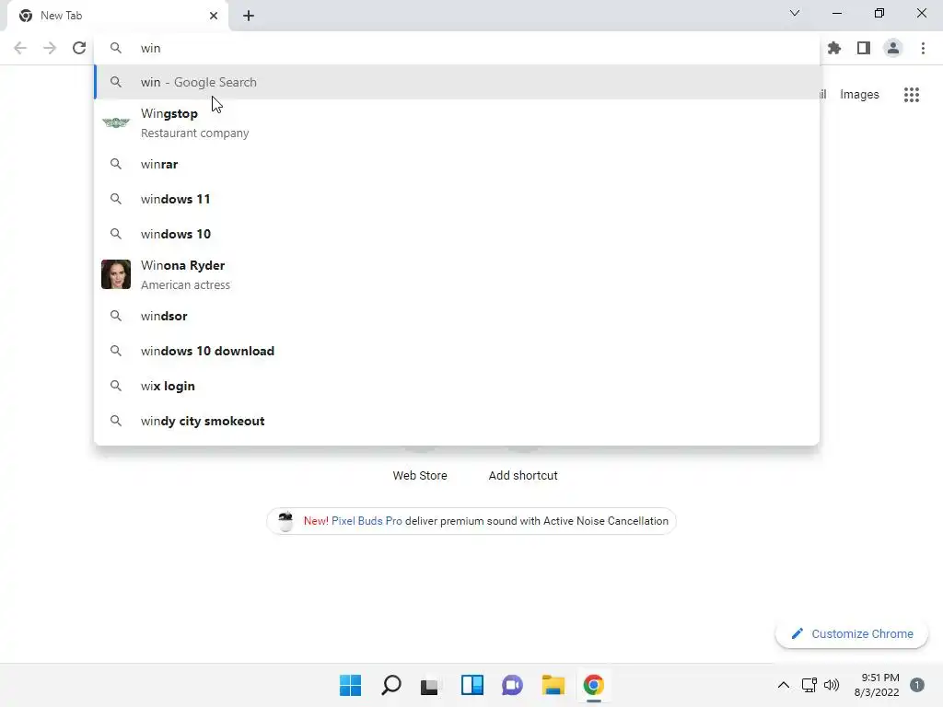Open the taskbar Search icon
This screenshot has height=707, width=943.
(x=390, y=685)
